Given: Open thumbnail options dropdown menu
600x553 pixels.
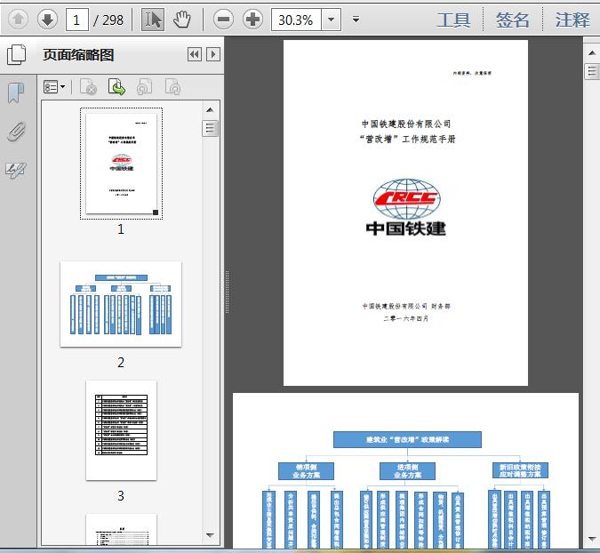Looking at the screenshot, I should 55,86.
